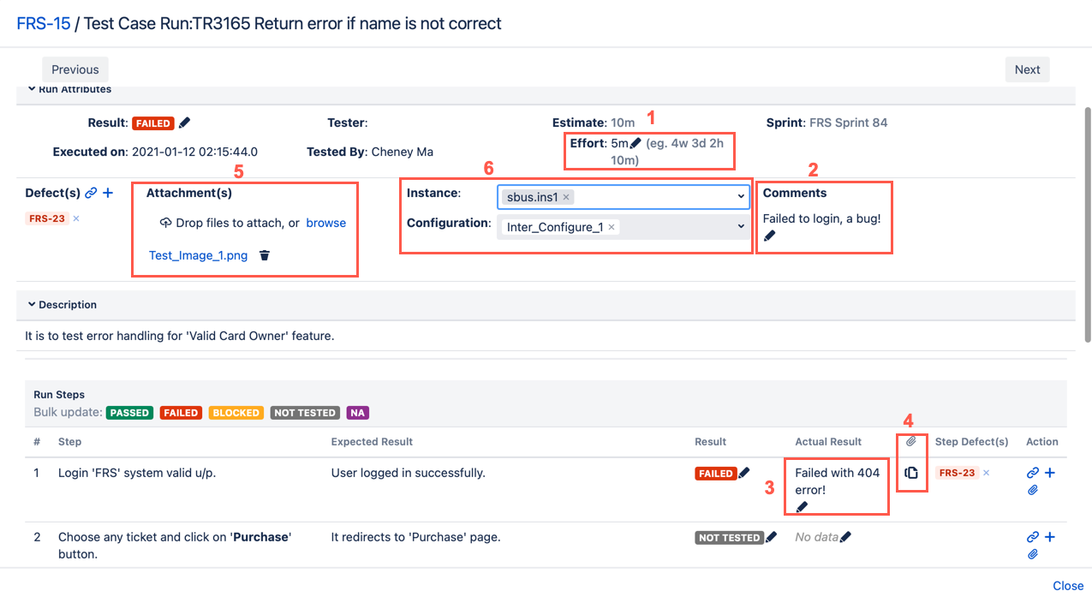Edit step 2 NOT TESTED result pencil
This screenshot has width=1092, height=609.
point(771,537)
